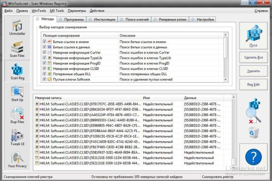
Task: Open the Параметры menu
Action: point(77,11)
